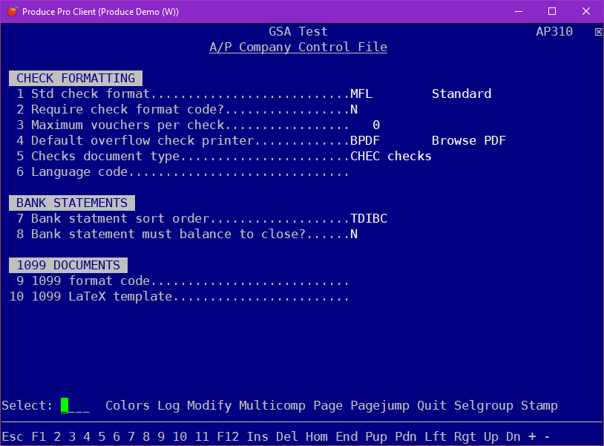Click the small boxed X icon beside AP310
Image resolution: width=604 pixels, height=446 pixels.
(598, 32)
